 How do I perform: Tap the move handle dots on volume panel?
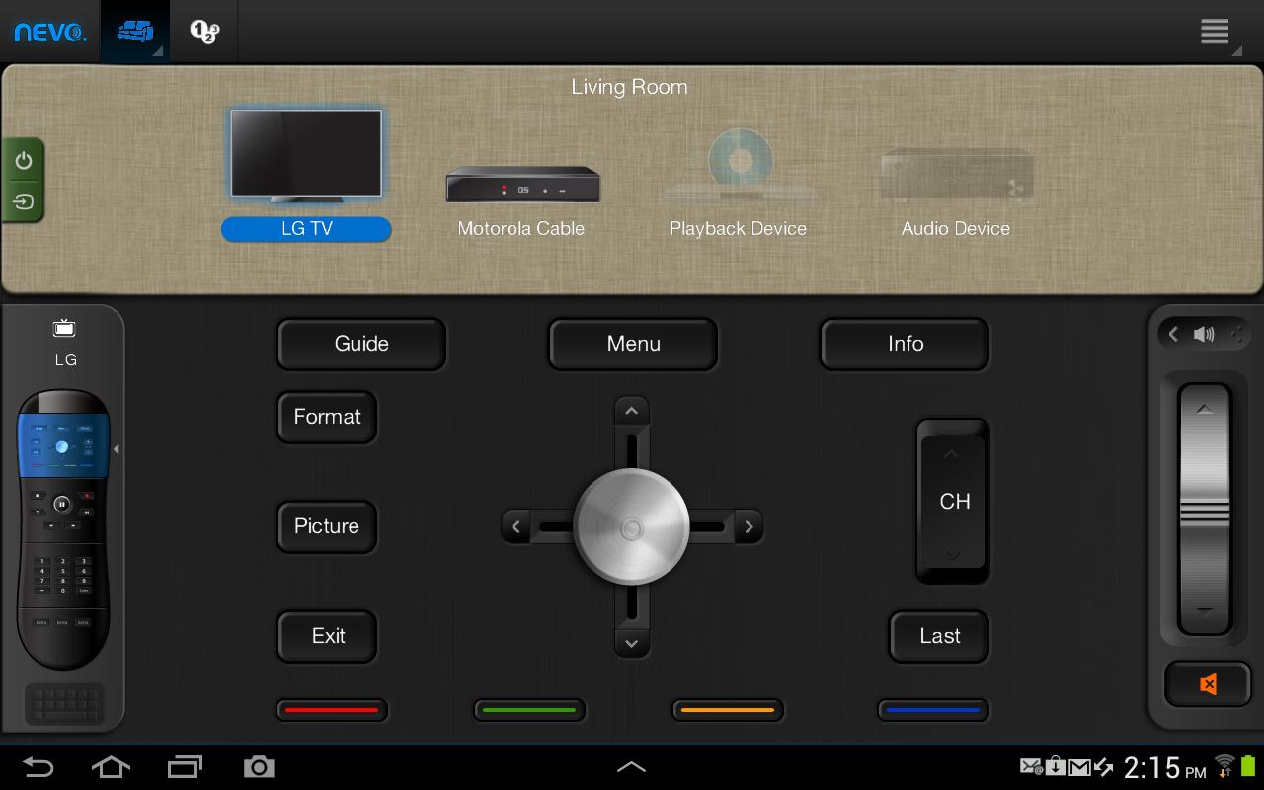pyautogui.click(x=1236, y=334)
